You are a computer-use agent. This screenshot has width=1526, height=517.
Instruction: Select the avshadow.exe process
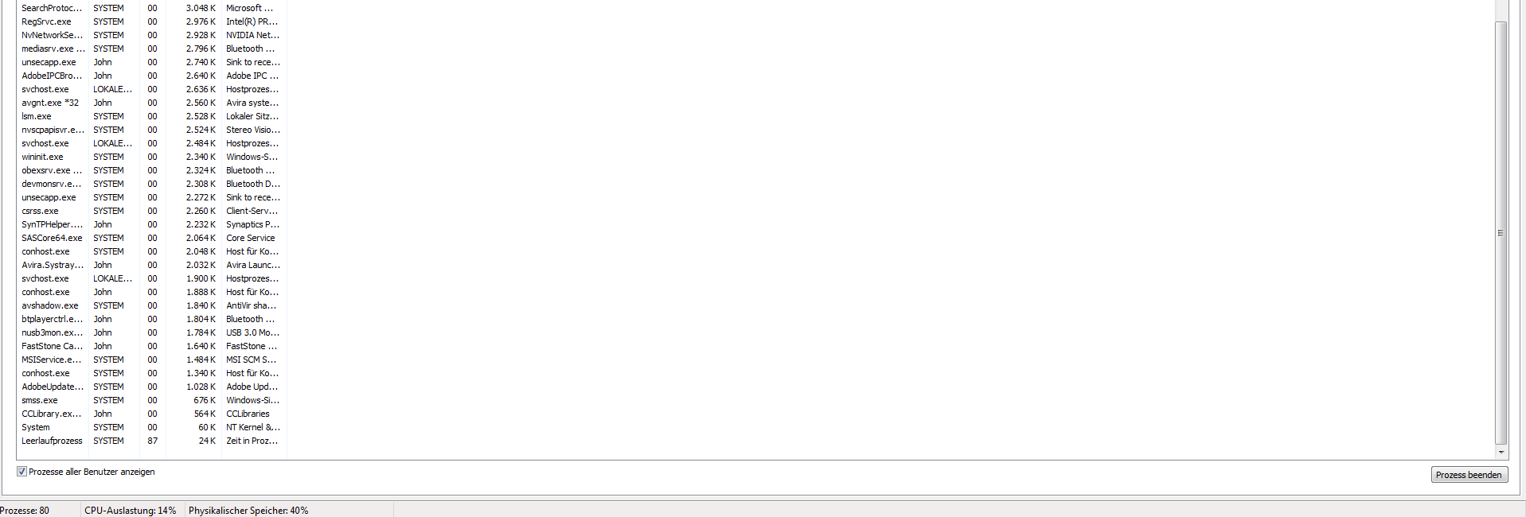[152, 305]
